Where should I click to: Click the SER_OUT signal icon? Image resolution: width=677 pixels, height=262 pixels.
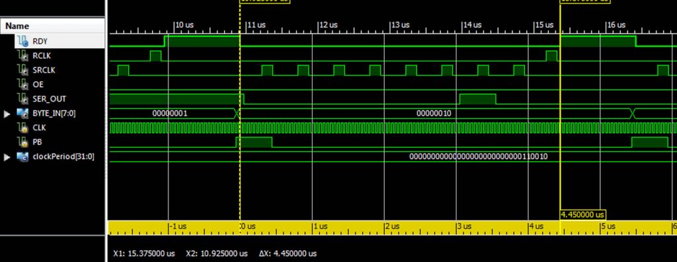[x=22, y=99]
